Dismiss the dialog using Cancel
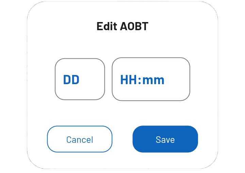The width and height of the screenshot is (245, 173). (80, 139)
